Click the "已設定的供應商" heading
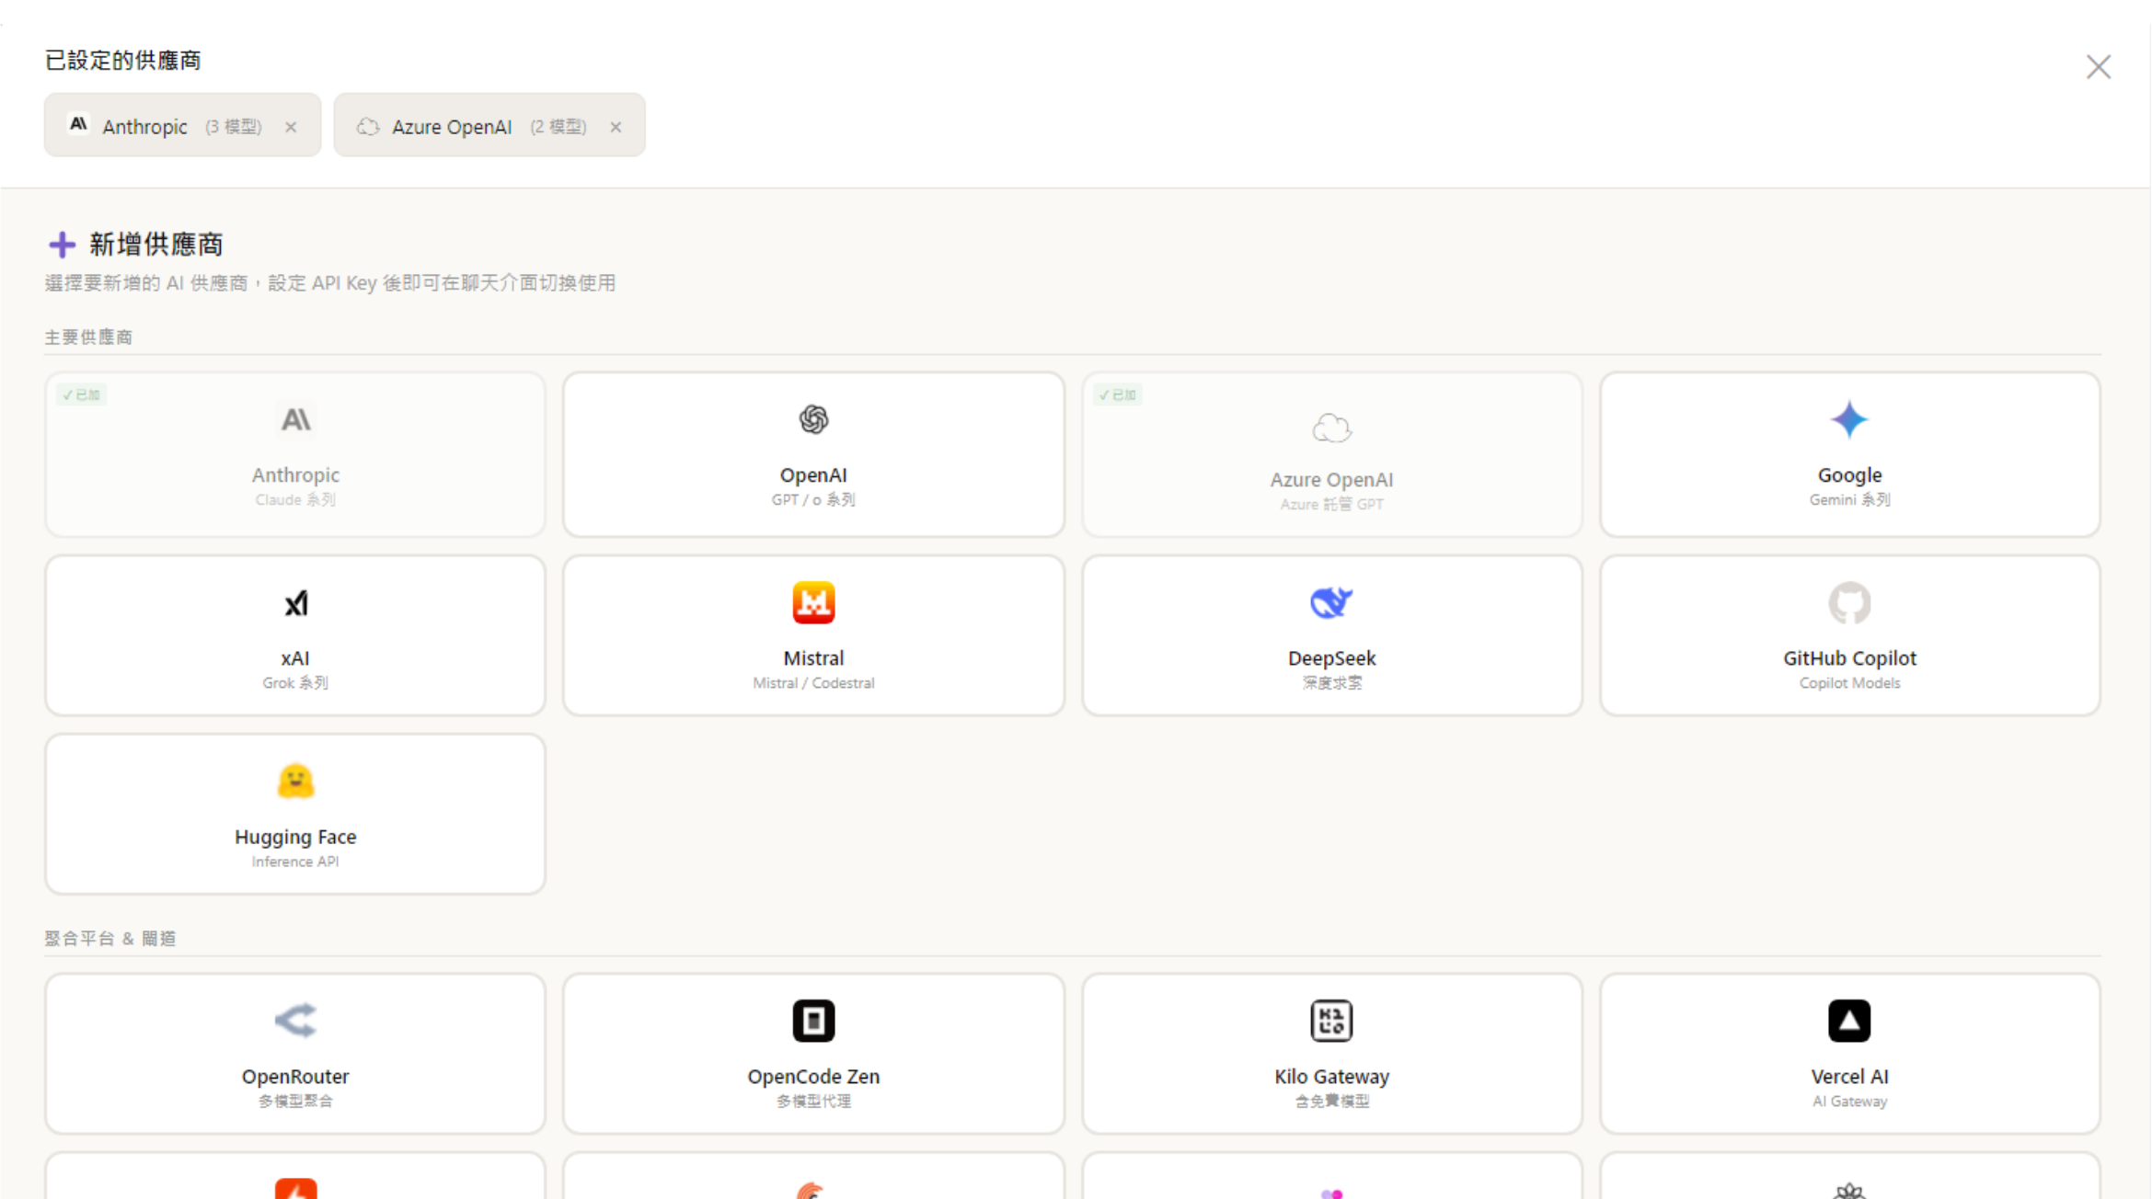 point(122,61)
